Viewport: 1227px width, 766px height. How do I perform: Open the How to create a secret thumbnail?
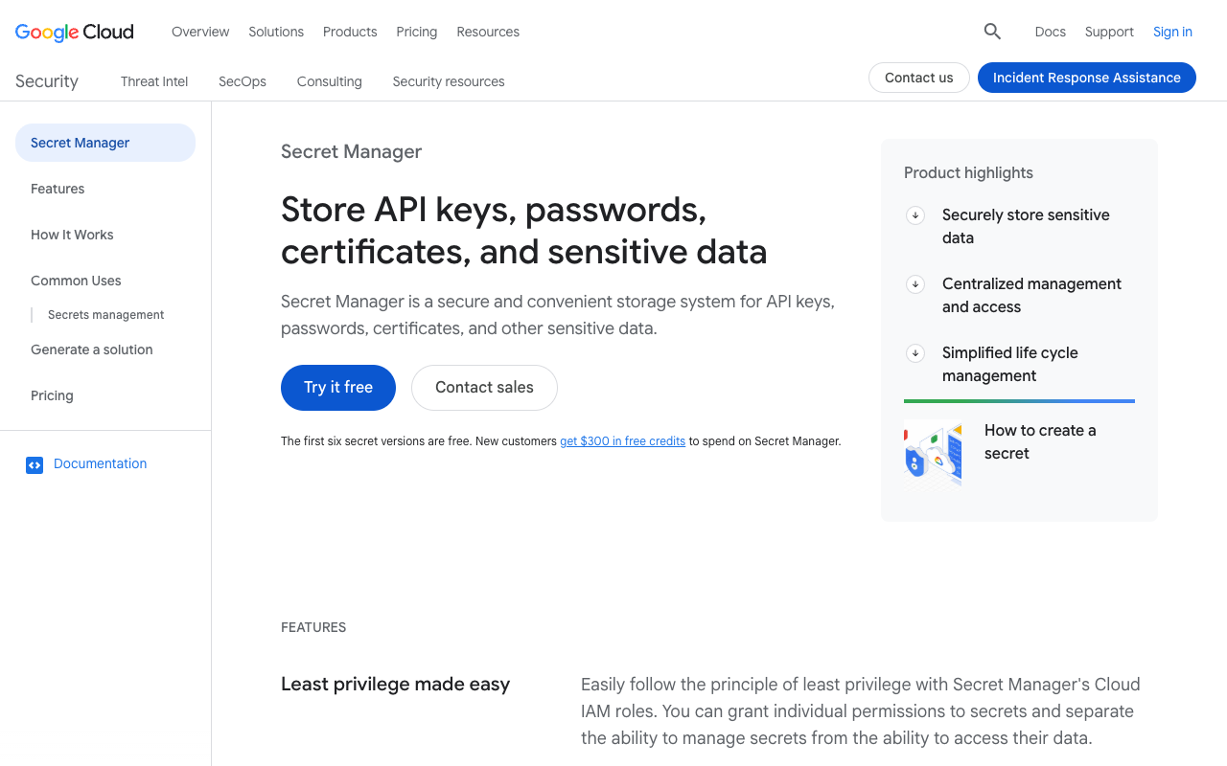(933, 455)
